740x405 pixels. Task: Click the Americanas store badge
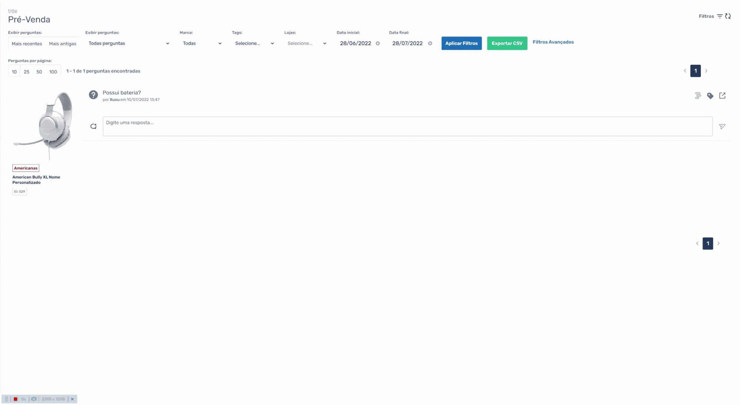[x=26, y=168]
